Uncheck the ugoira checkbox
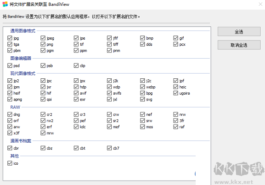Viewport: 265px width, 185px height. click(176, 93)
